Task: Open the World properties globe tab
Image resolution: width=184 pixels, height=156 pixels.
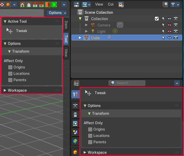Action: click(75, 141)
